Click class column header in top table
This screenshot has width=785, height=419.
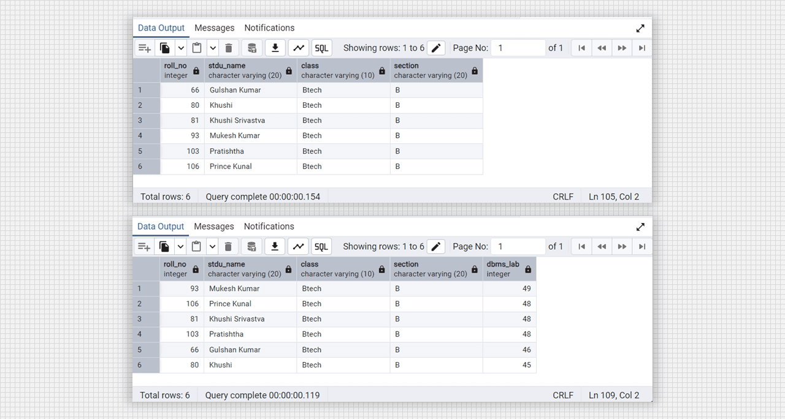pos(344,70)
